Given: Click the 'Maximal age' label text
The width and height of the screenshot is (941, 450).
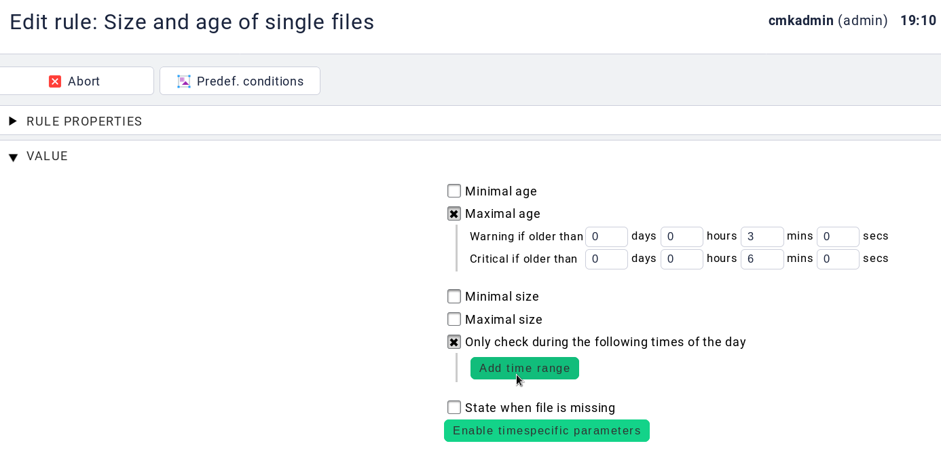Looking at the screenshot, I should [x=502, y=214].
